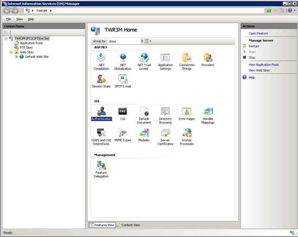The height and width of the screenshot is (237, 298).
Task: Click the Forward navigation arrow
Action: coord(15,11)
